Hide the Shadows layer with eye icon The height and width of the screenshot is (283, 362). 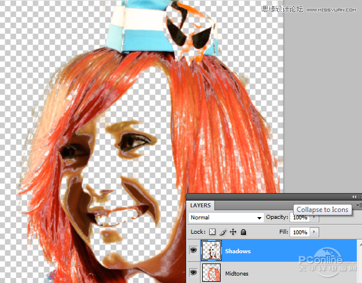(192, 251)
